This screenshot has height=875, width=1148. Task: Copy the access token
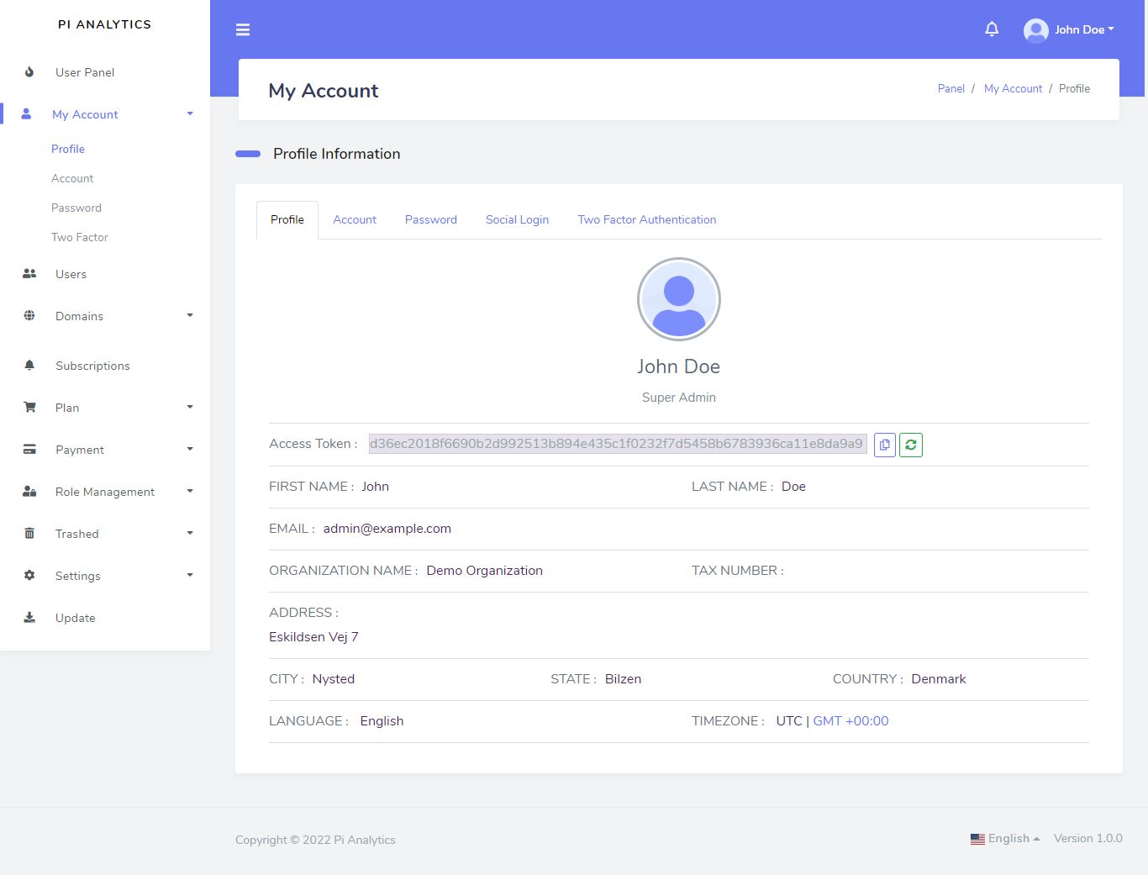tap(885, 445)
